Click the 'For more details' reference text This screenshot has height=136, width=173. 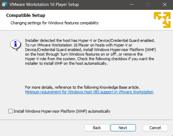pos(82,87)
